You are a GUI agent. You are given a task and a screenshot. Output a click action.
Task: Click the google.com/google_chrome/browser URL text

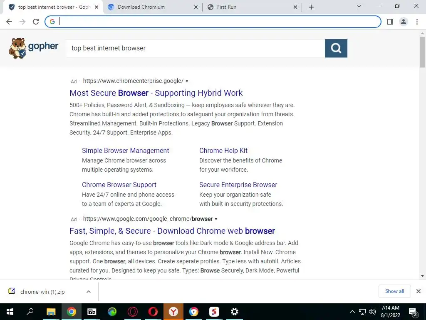click(x=148, y=219)
